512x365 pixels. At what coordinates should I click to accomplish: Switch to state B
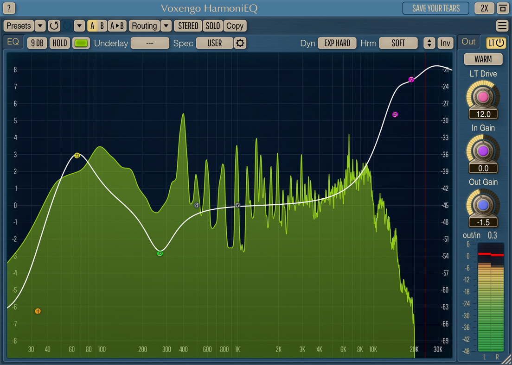(x=102, y=26)
